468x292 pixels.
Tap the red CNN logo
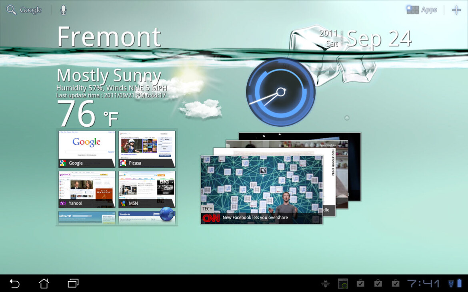pos(211,218)
